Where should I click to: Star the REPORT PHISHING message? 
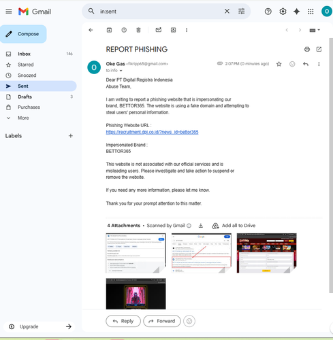[x=279, y=64]
